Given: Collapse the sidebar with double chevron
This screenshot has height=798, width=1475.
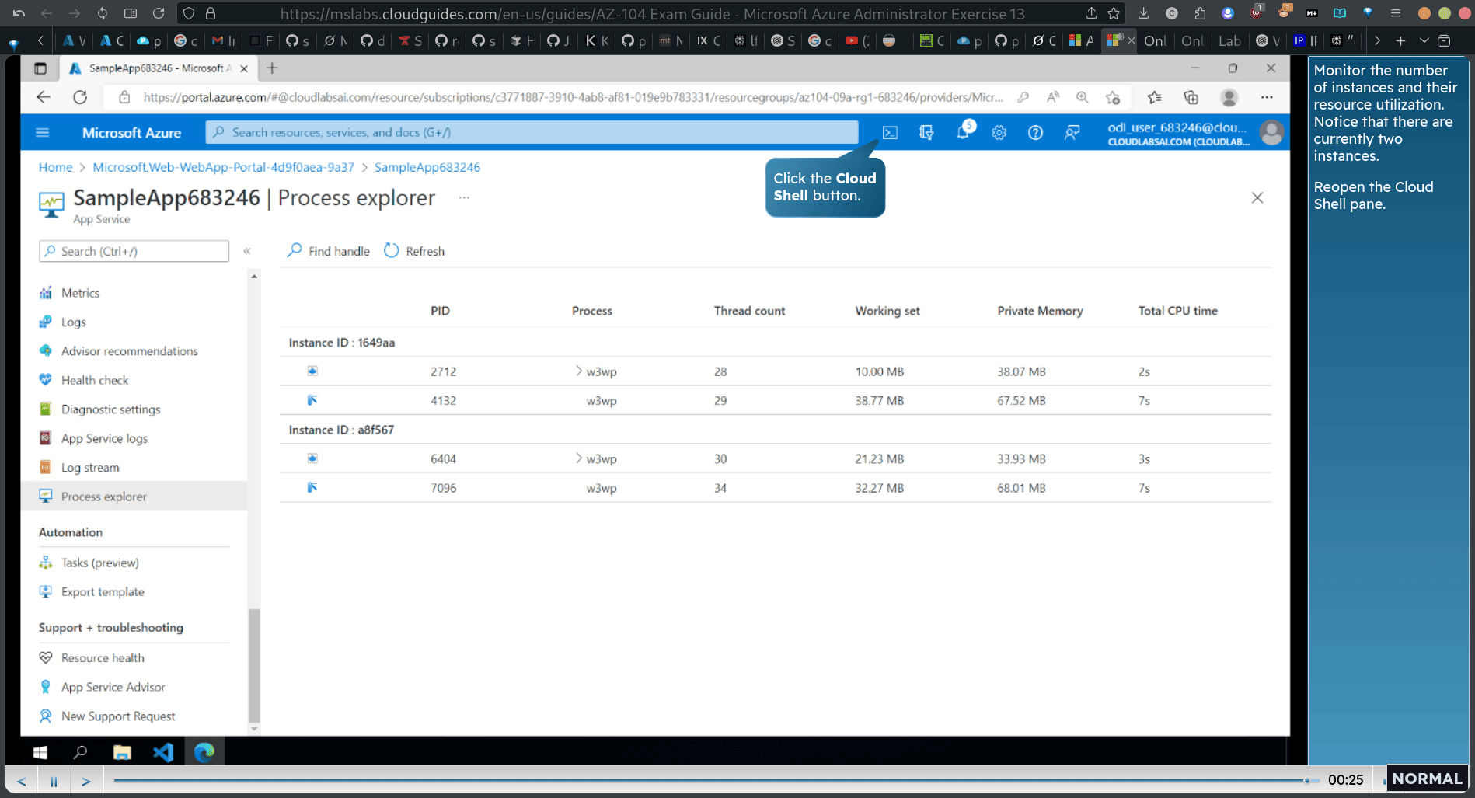Looking at the screenshot, I should tap(247, 251).
